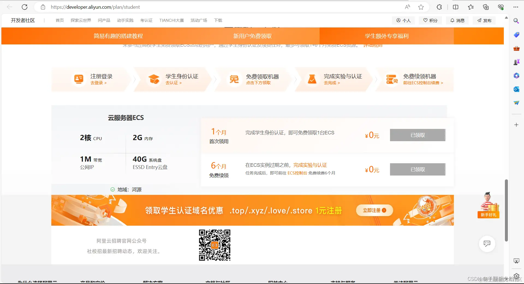Open sidebar Outlook icon
Screen dimensions: 524x284
[516, 89]
